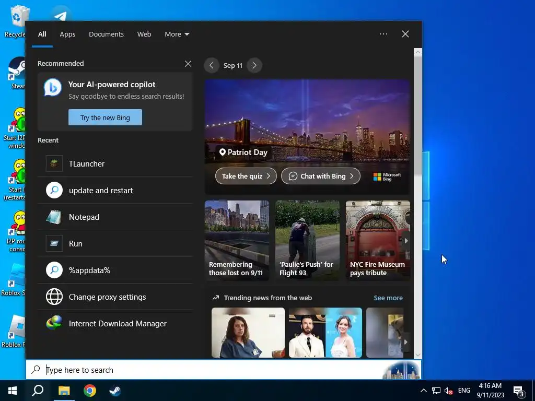This screenshot has width=535, height=401.
Task: Click the search box skyline illustration
Action: 401,370
